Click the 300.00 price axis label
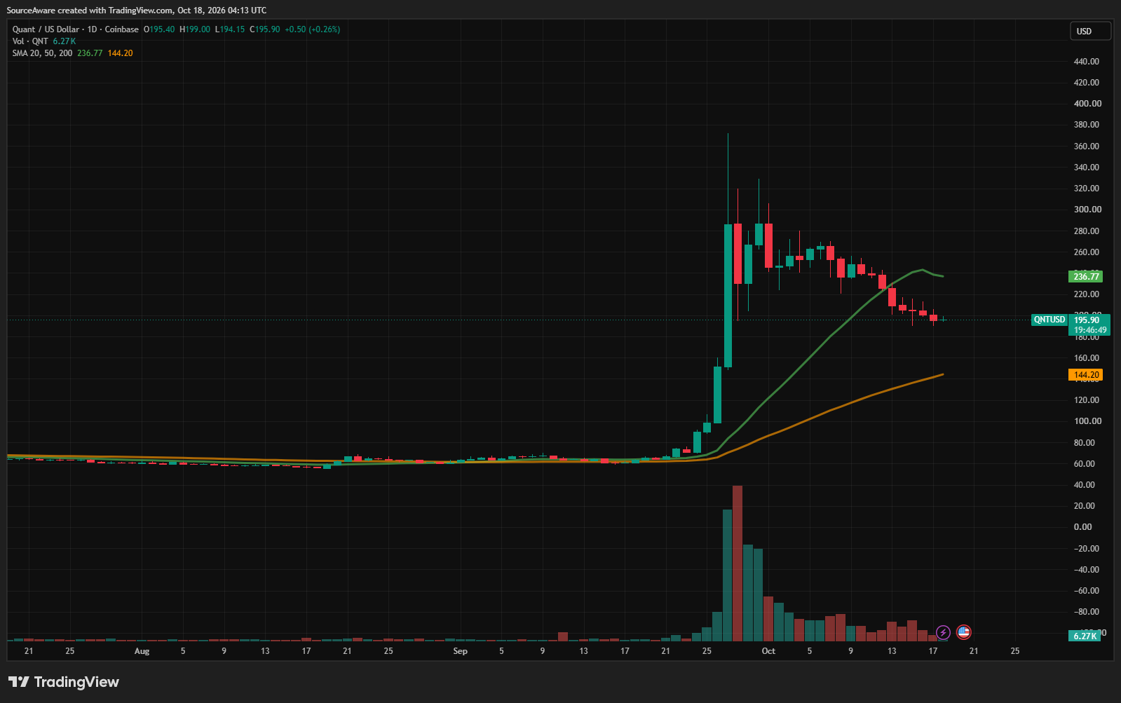This screenshot has height=703, width=1121. click(x=1087, y=210)
